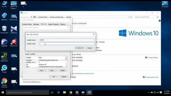Click Control Panel in breadcrumb
The width and height of the screenshot is (171, 96).
tap(43, 17)
